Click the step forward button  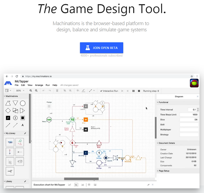128,91
